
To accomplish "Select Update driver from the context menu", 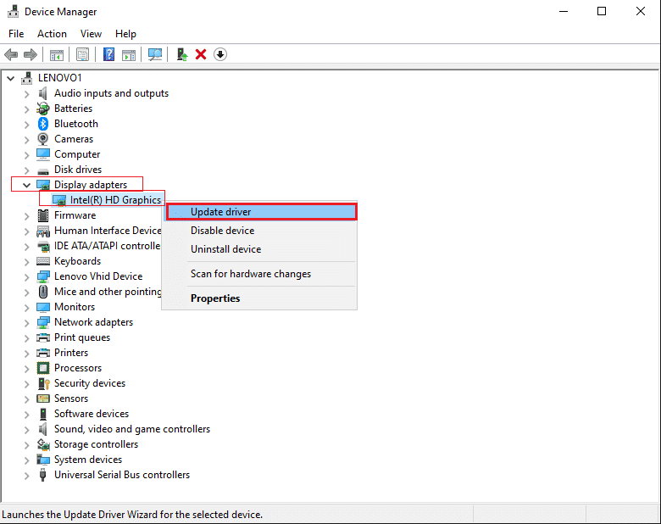I will click(x=220, y=212).
